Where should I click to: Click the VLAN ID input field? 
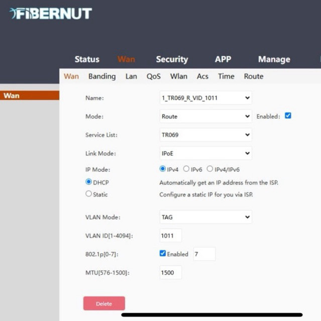tap(171, 236)
